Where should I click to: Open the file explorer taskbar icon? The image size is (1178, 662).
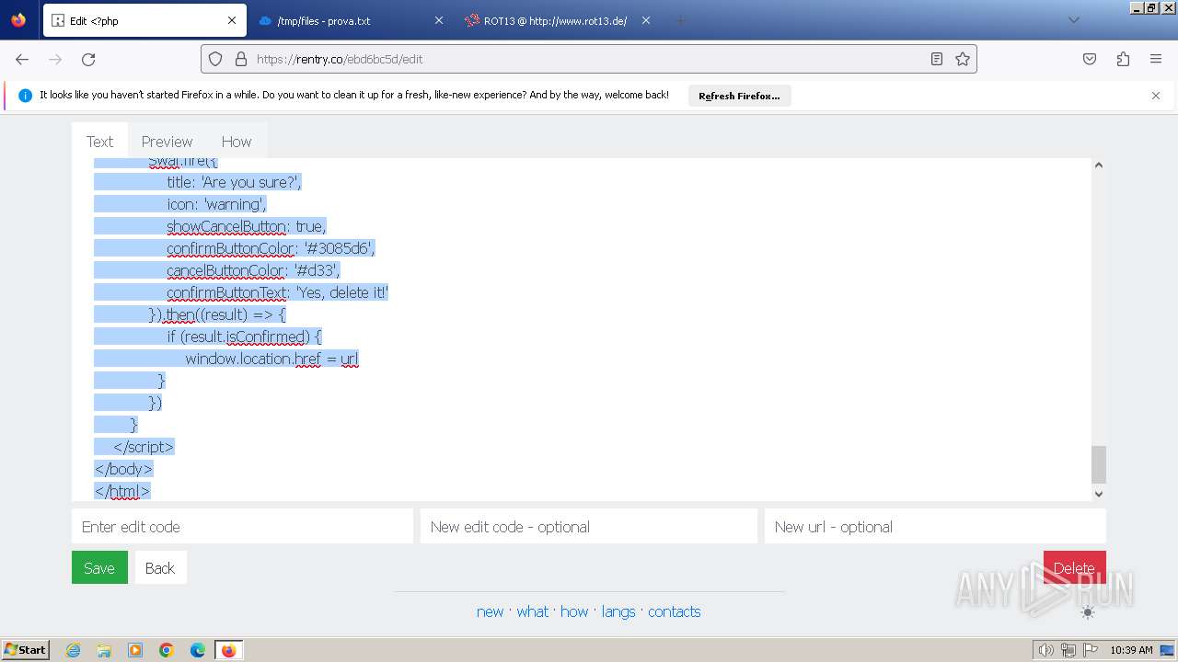(x=104, y=650)
